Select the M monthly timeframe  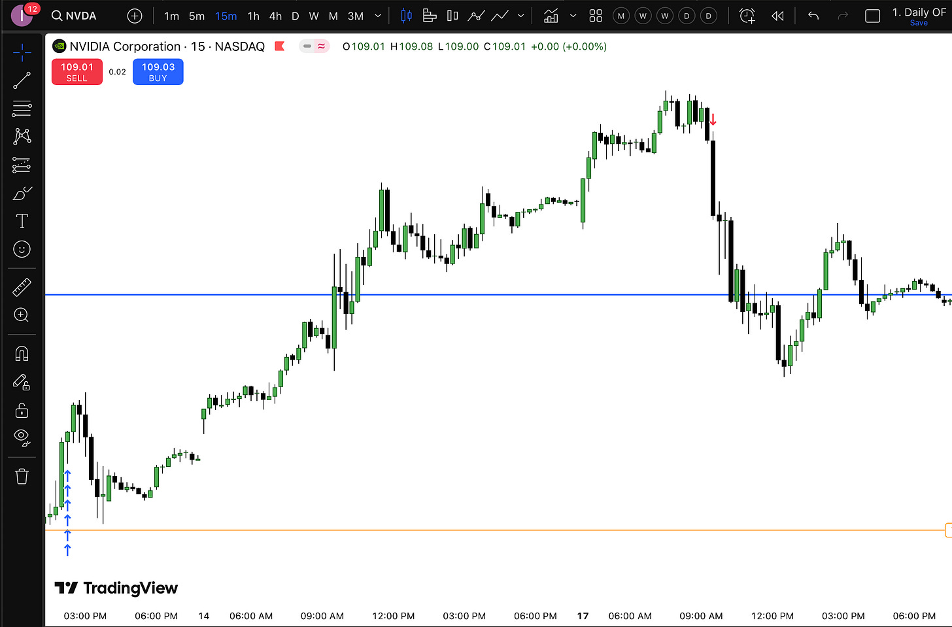click(333, 16)
